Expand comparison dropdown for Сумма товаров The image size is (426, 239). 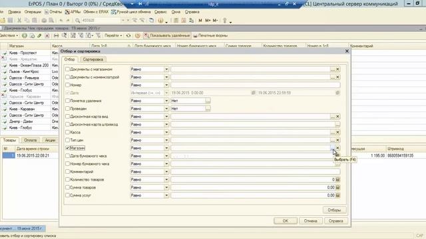tap(166, 187)
